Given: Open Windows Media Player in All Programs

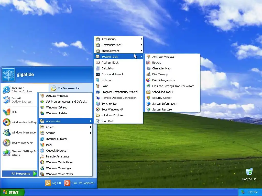Looking at the screenshot, I should (65, 162).
